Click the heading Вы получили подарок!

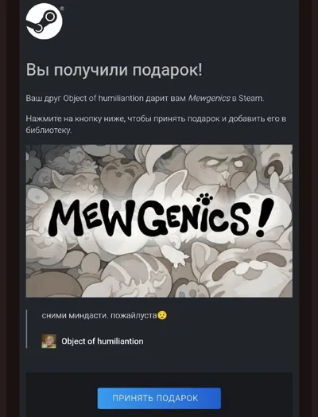[x=114, y=70]
